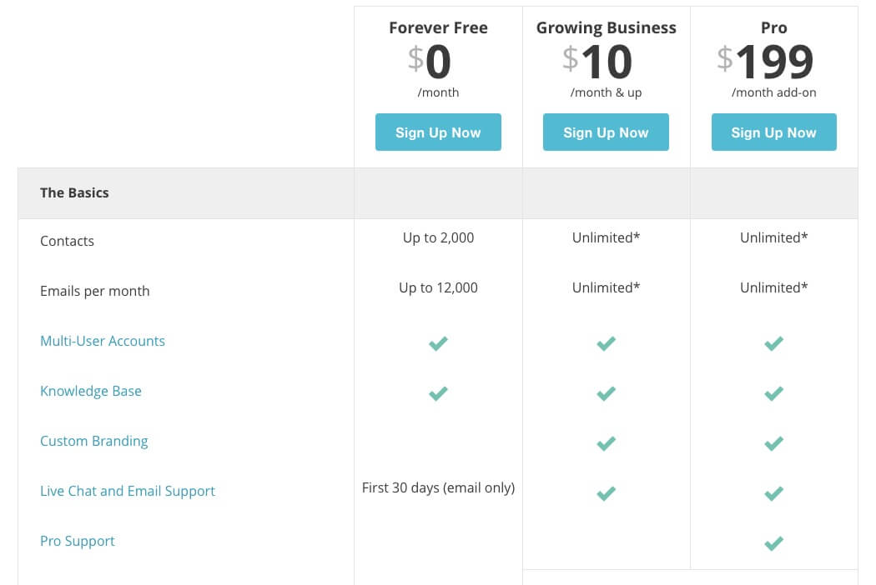The width and height of the screenshot is (876, 585).
Task: Click Pro plan Multi-User Accounts checkmark
Action: tap(773, 343)
